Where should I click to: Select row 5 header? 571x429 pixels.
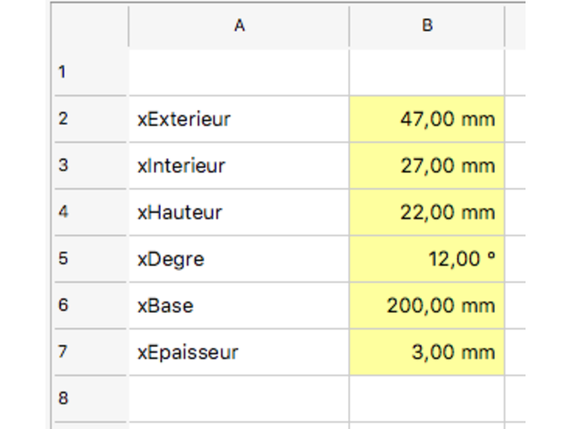(x=89, y=258)
